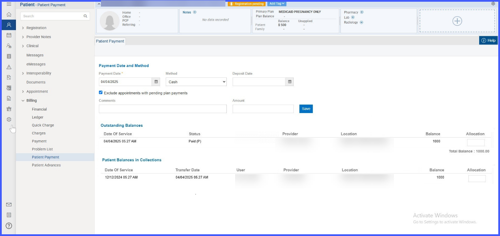Open the settings gear in left sidebar
This screenshot has width=500, height=236.
coord(9,119)
